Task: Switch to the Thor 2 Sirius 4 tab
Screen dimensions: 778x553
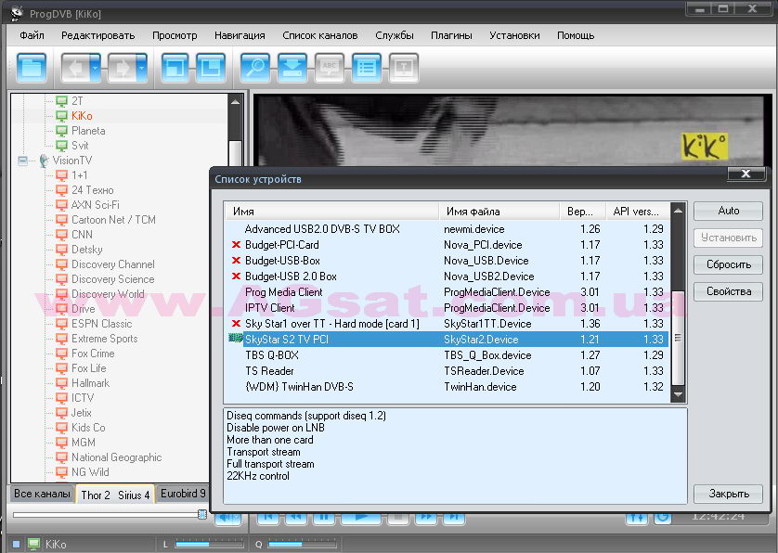Action: [x=115, y=495]
